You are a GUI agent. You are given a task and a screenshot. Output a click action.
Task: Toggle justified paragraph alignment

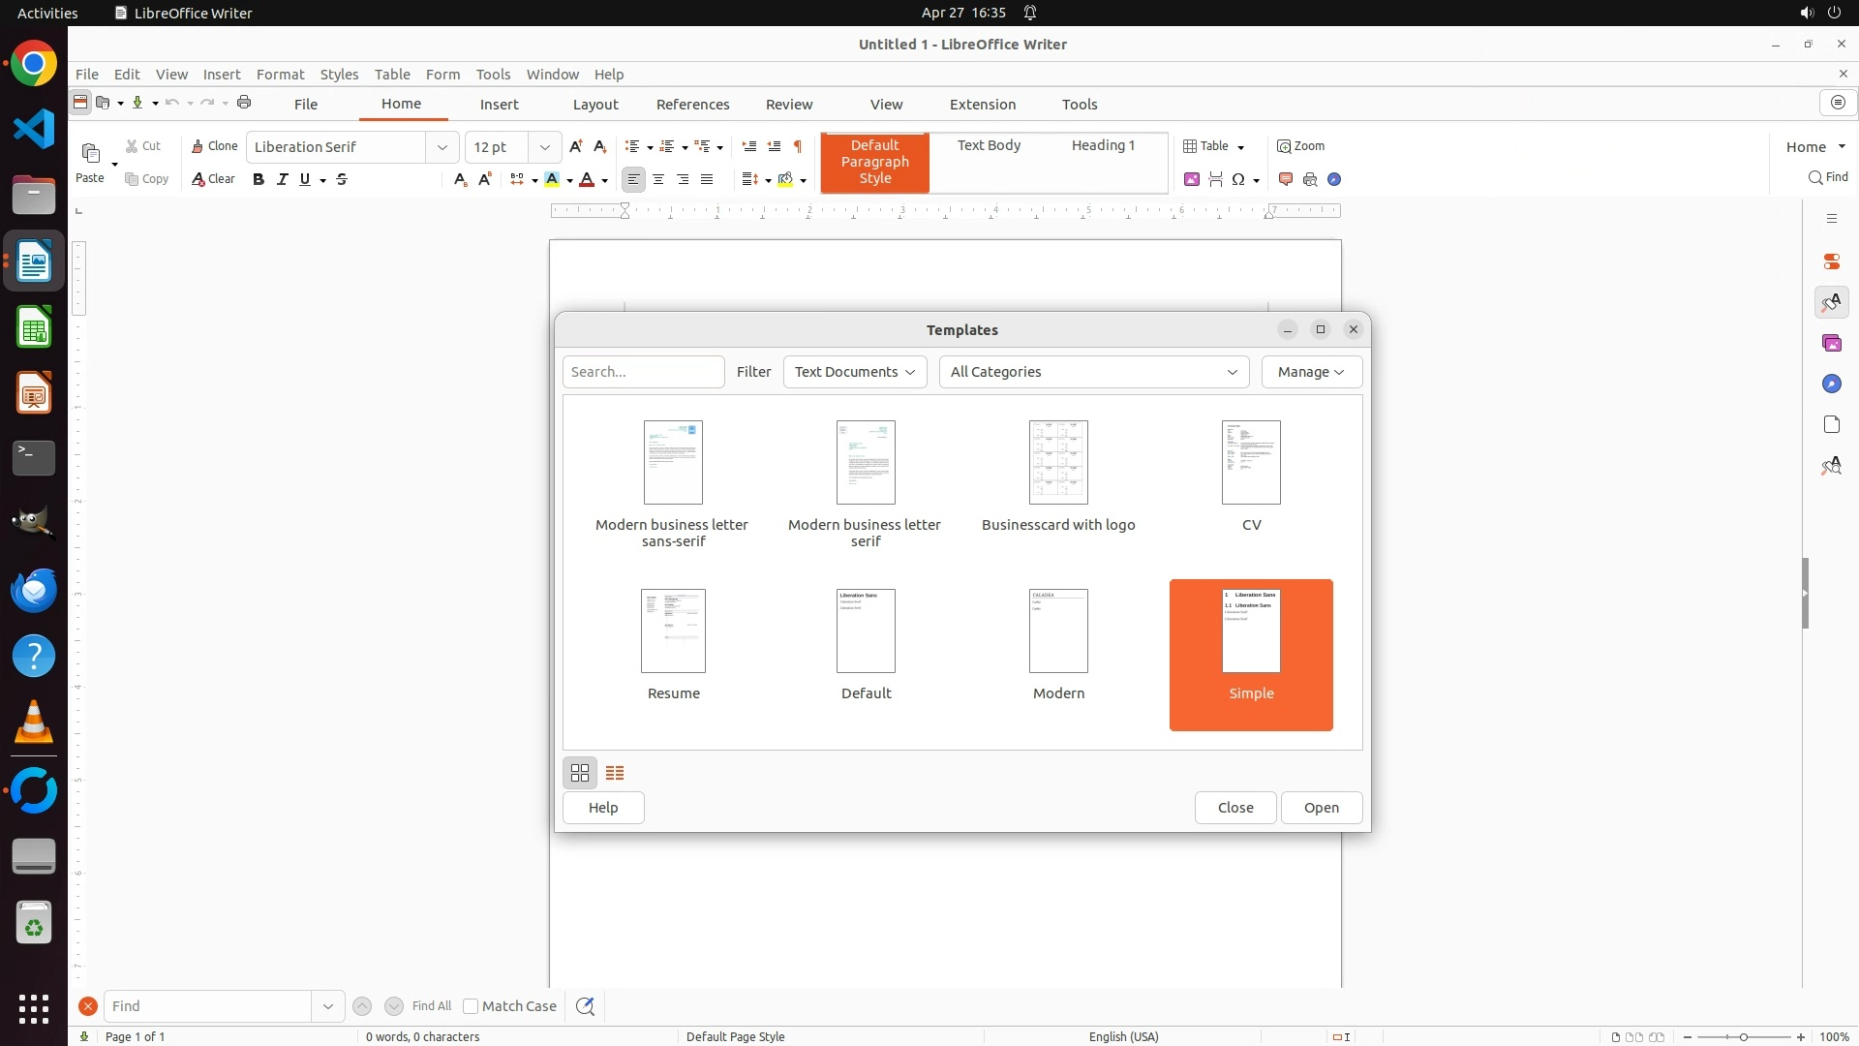click(707, 179)
